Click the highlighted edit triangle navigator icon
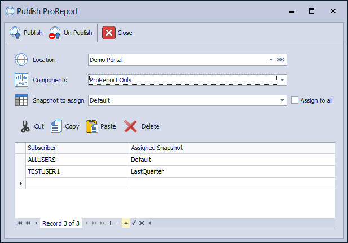348x243 pixels. click(126, 223)
